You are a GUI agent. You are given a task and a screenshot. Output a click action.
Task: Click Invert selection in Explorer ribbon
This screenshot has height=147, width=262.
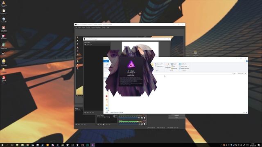[184, 68]
